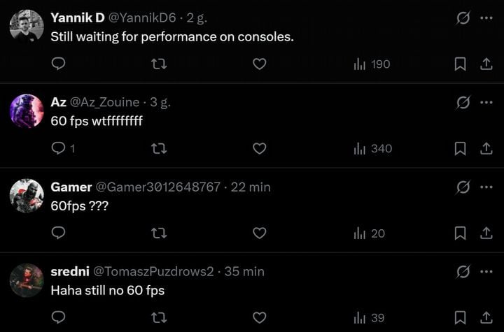This screenshot has height=332, width=504.
Task: Open the @Gamer3012648767 profile link
Action: click(x=157, y=187)
